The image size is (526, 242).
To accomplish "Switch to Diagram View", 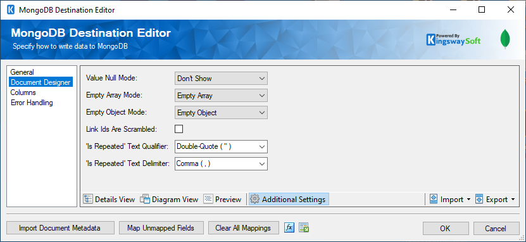I will (x=169, y=200).
